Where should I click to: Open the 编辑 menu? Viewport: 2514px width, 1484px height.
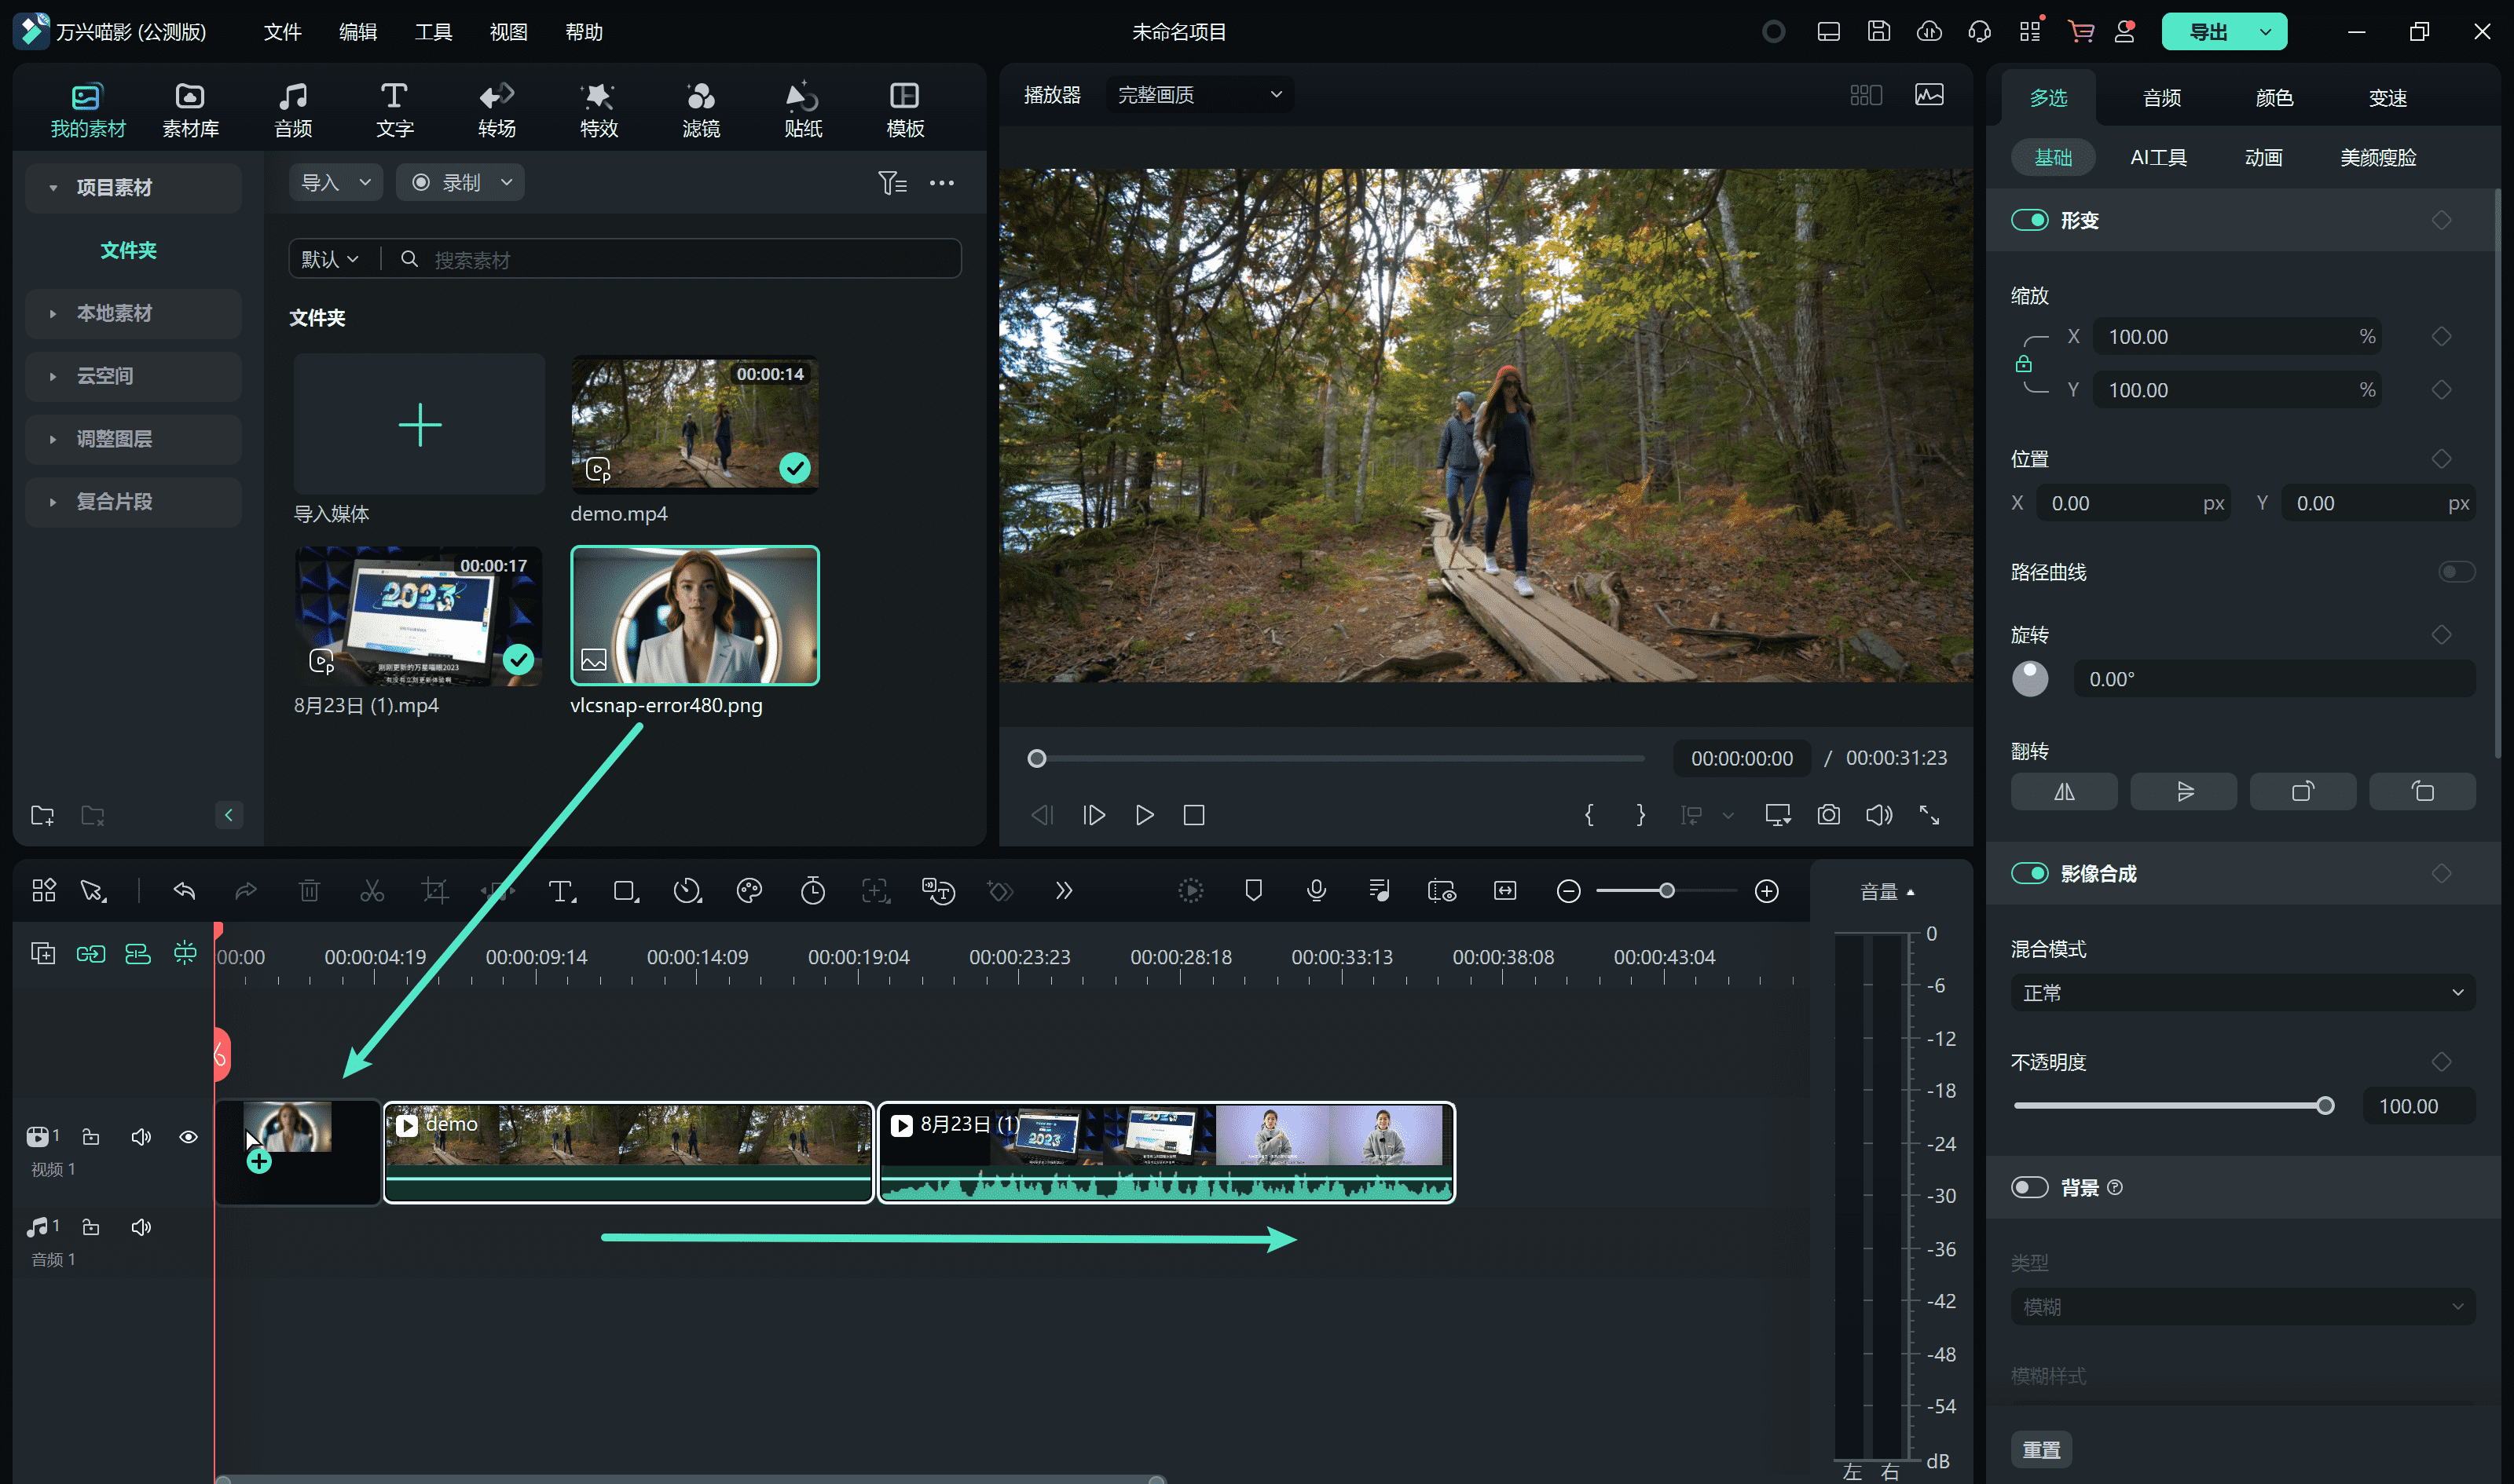(x=357, y=32)
